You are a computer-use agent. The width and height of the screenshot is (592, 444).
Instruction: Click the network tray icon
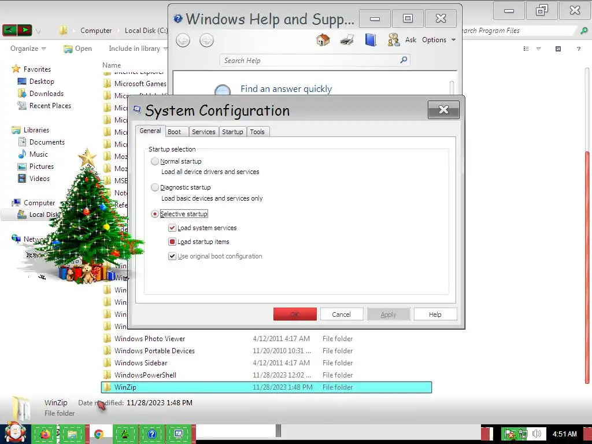(x=523, y=434)
